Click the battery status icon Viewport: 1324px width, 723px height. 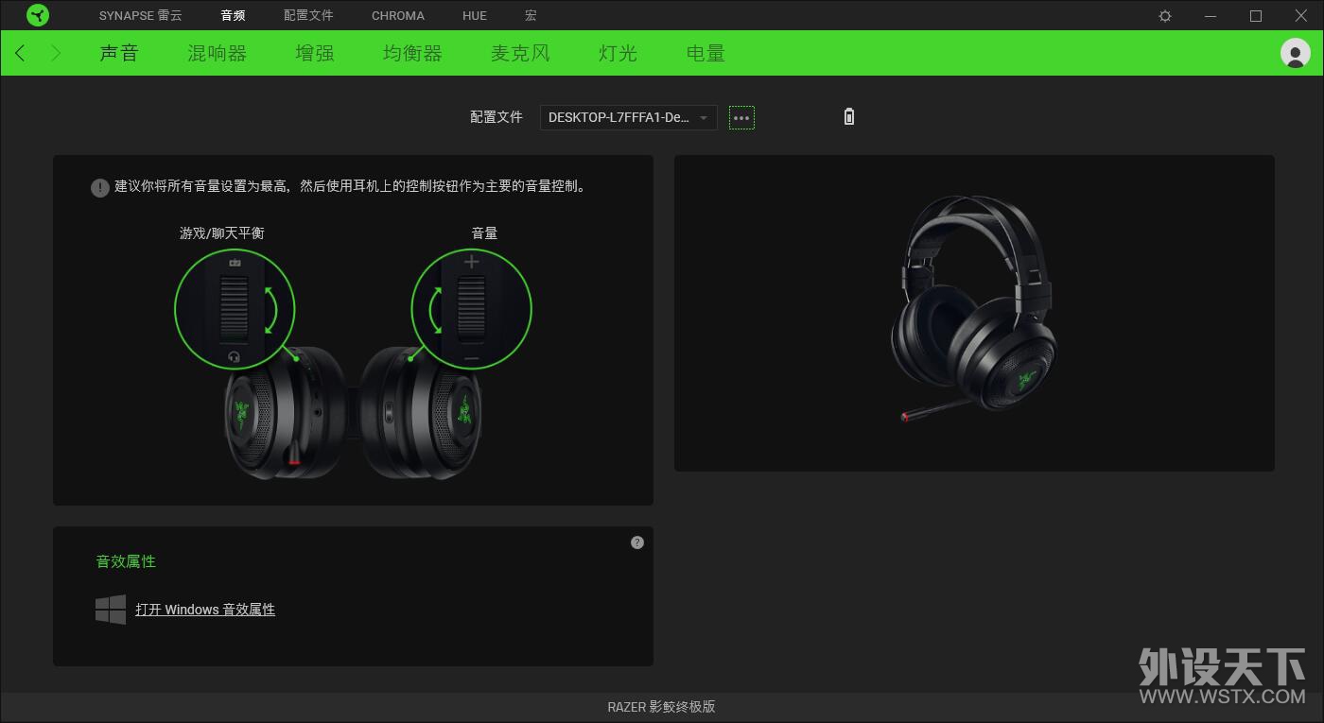pos(848,117)
